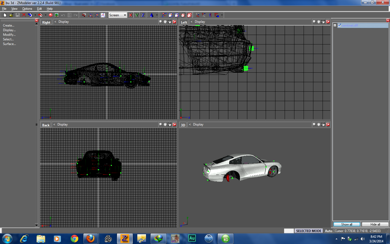Click the Undo arrow on the toolbar
390x244 pixels.
pyautogui.click(x=63, y=15)
